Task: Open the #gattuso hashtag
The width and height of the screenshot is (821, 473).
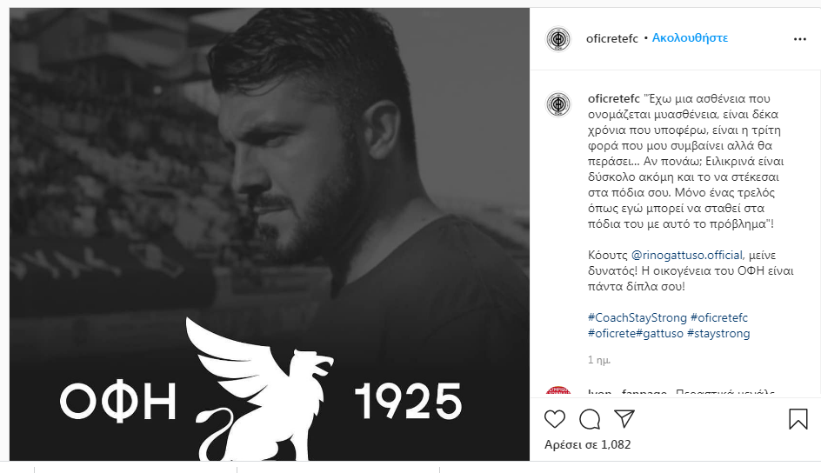Action: point(660,333)
